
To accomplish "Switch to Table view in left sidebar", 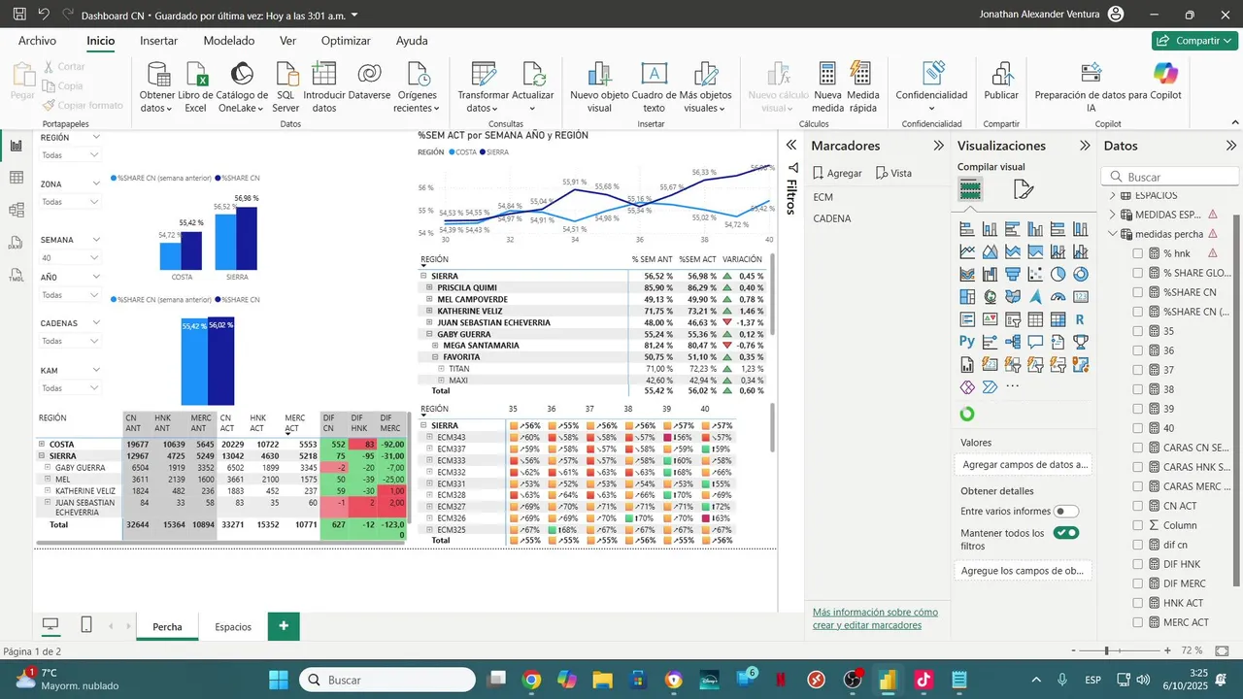I will pos(17,178).
